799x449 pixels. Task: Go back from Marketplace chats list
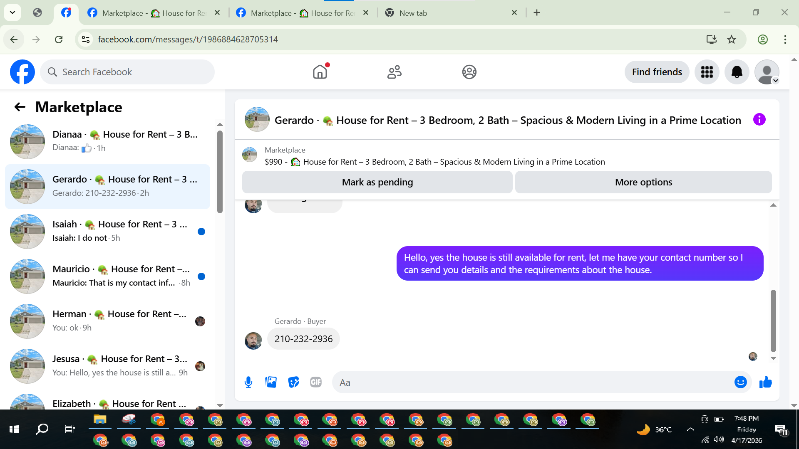tap(20, 107)
